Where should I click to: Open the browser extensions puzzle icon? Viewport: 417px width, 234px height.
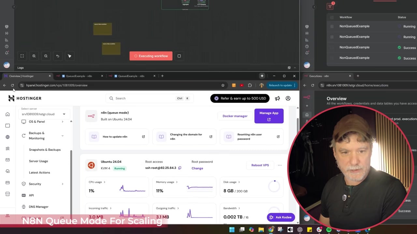250,85
